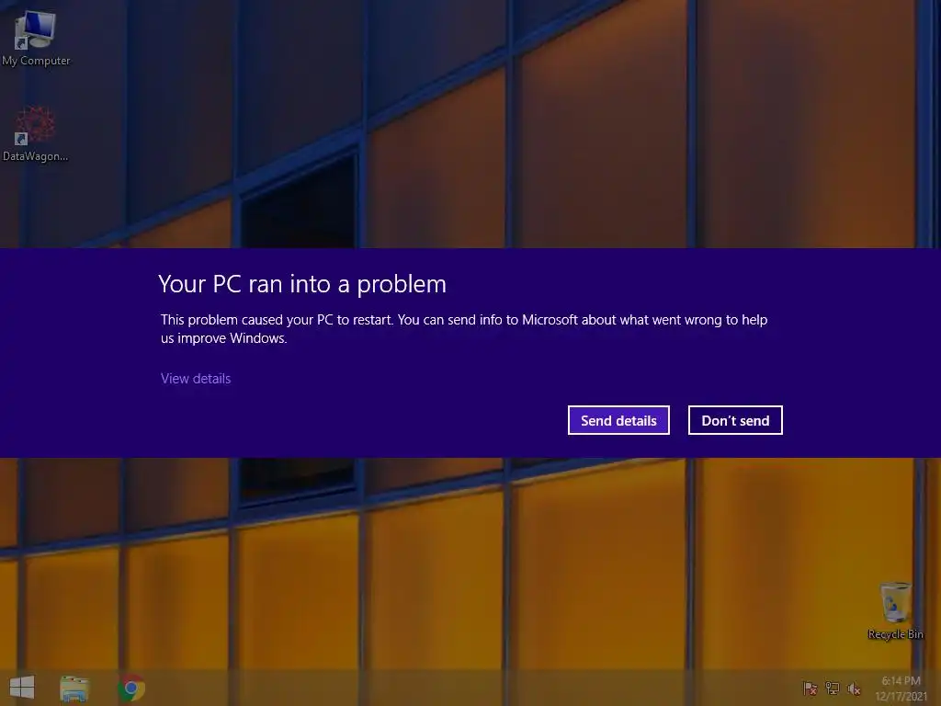
Task: Open the Action Center flag icon
Action: (811, 688)
